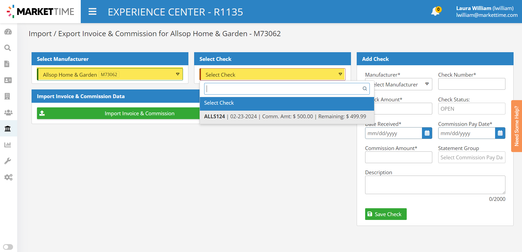Click the Check Number input field
Screen dimensions: 522x252
471,84
